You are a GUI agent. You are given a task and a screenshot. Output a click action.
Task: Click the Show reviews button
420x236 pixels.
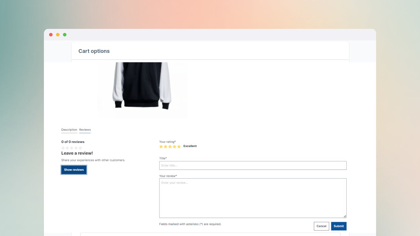[74, 170]
